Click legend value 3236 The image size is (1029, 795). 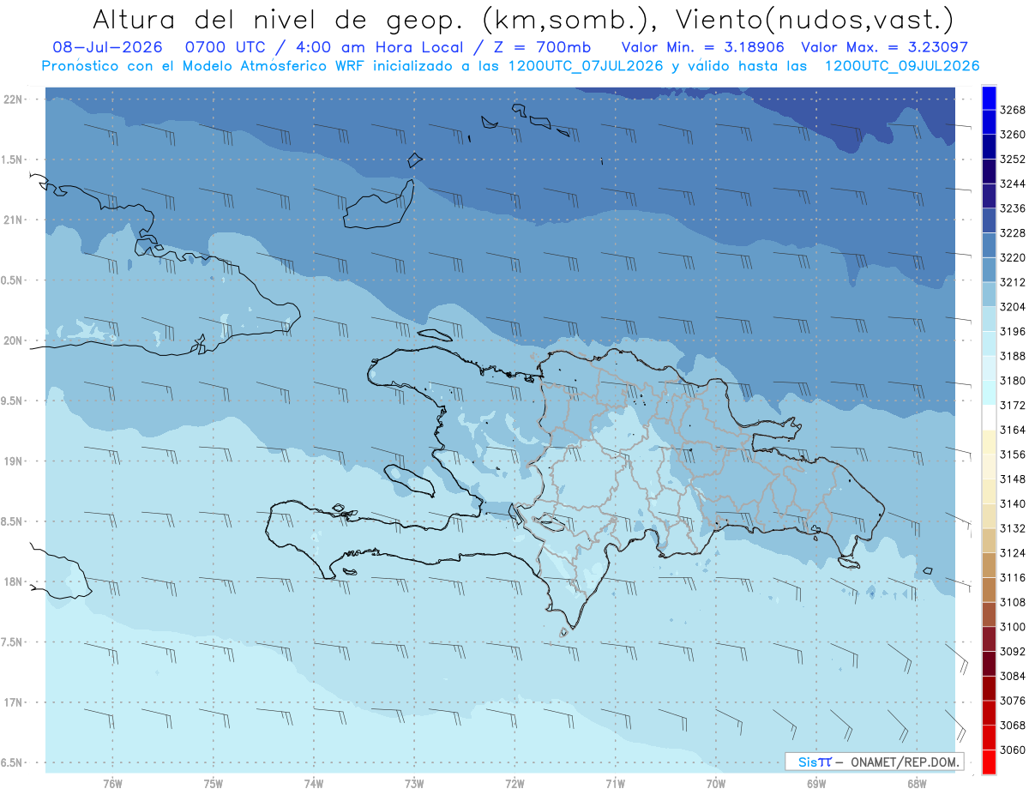[1013, 208]
